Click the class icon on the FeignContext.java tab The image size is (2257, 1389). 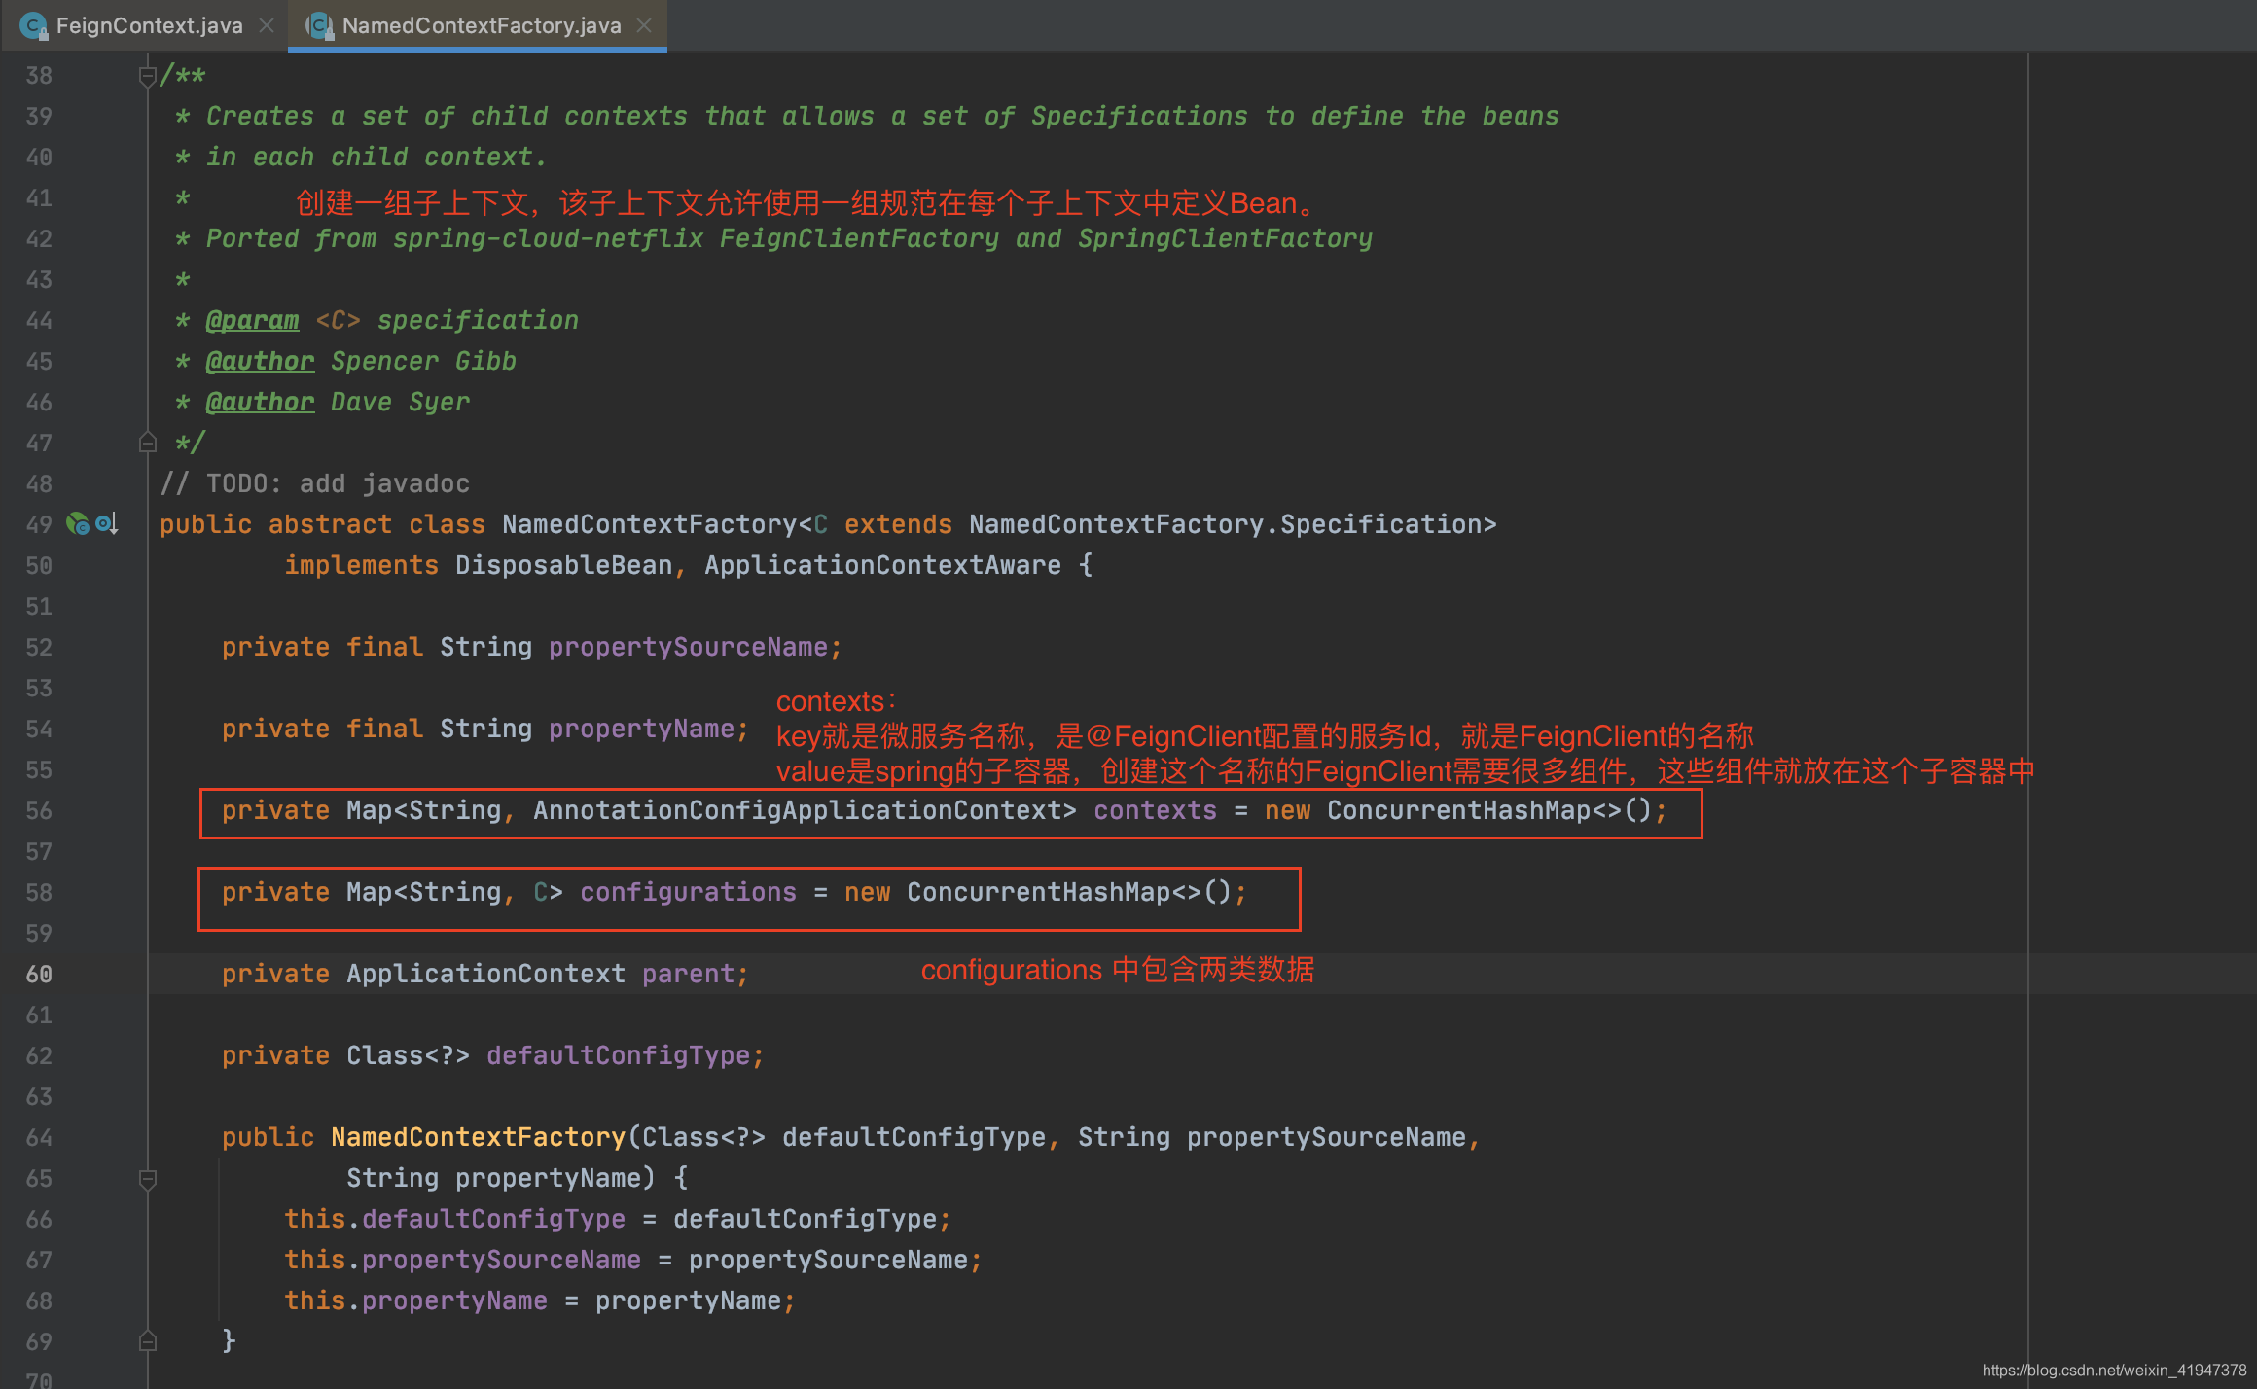(x=33, y=26)
